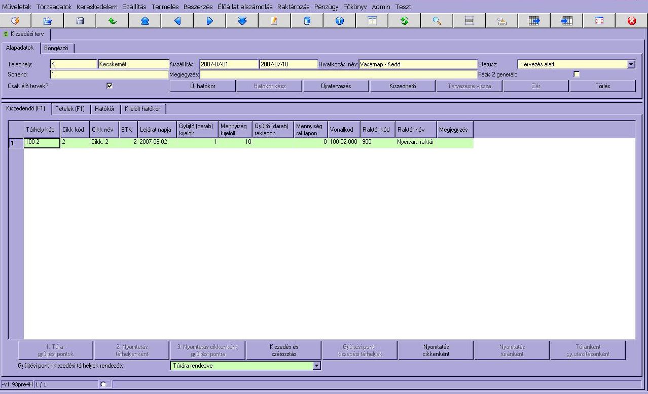
Task: Click the 'Raktár kód' column header
Action: (x=378, y=130)
